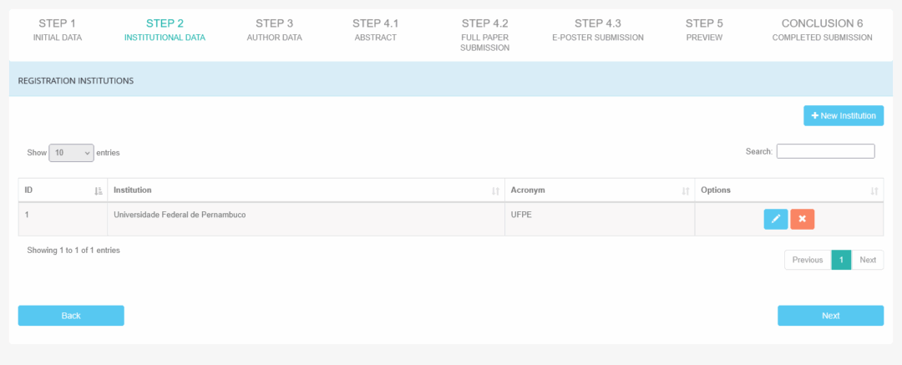
Task: Jump to Step 5 Preview
Action: tap(704, 30)
